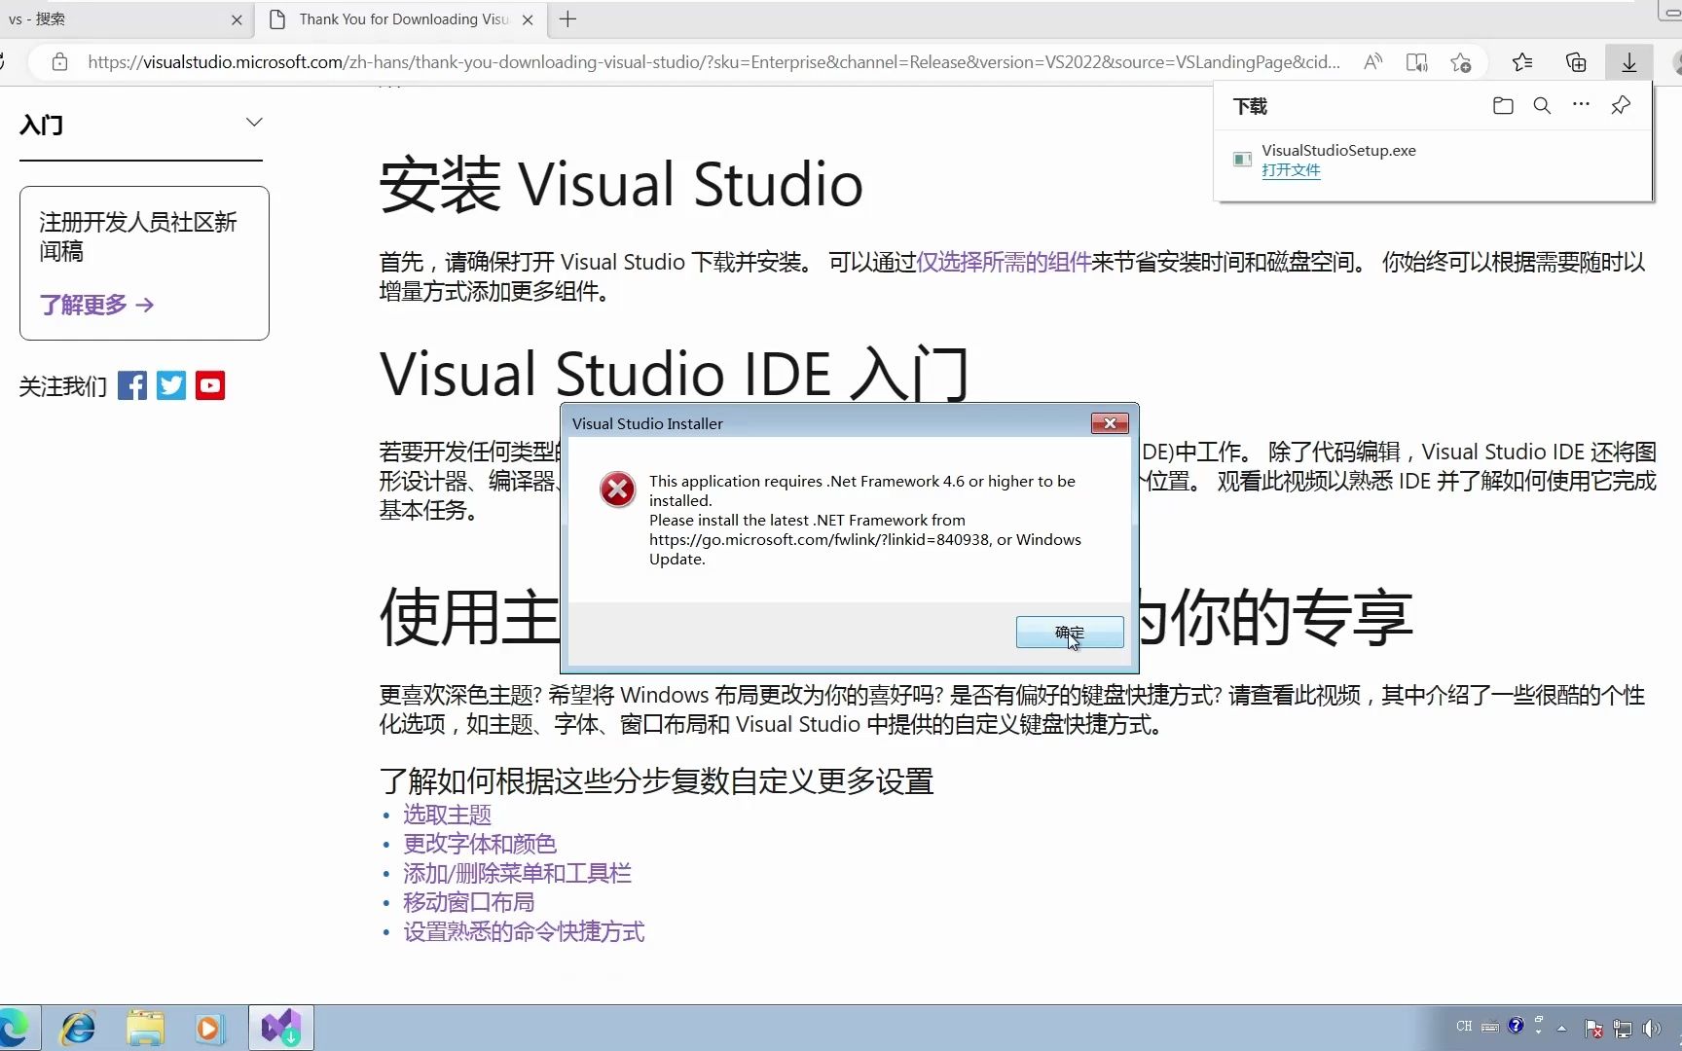Screen dimensions: 1682x1051
Task: Open the Facebook icon next to 关注我们
Action: [x=132, y=385]
